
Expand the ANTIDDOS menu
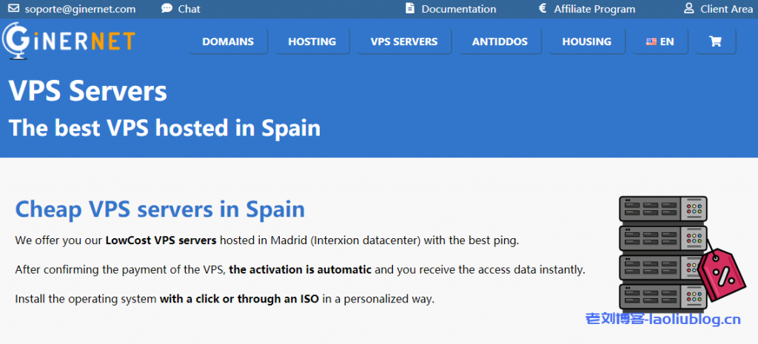point(500,41)
